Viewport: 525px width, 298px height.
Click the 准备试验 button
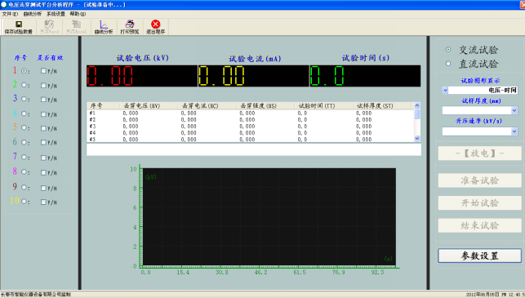[479, 180]
